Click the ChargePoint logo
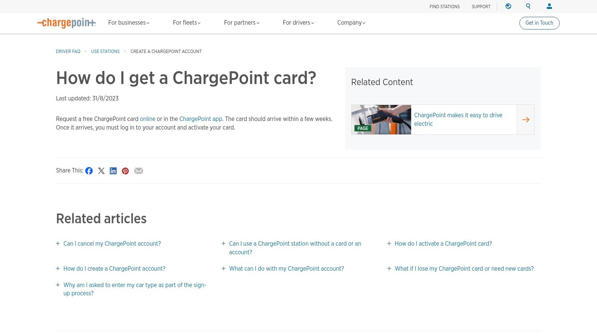The height and width of the screenshot is (336, 597). click(x=66, y=23)
